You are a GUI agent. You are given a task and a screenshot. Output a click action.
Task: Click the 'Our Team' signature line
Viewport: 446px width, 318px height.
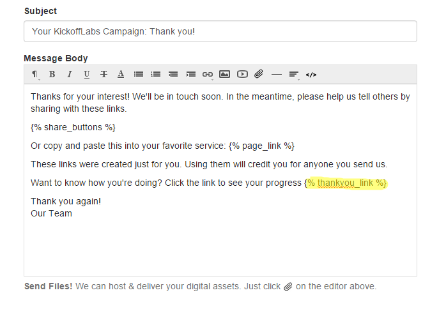pyautogui.click(x=52, y=213)
